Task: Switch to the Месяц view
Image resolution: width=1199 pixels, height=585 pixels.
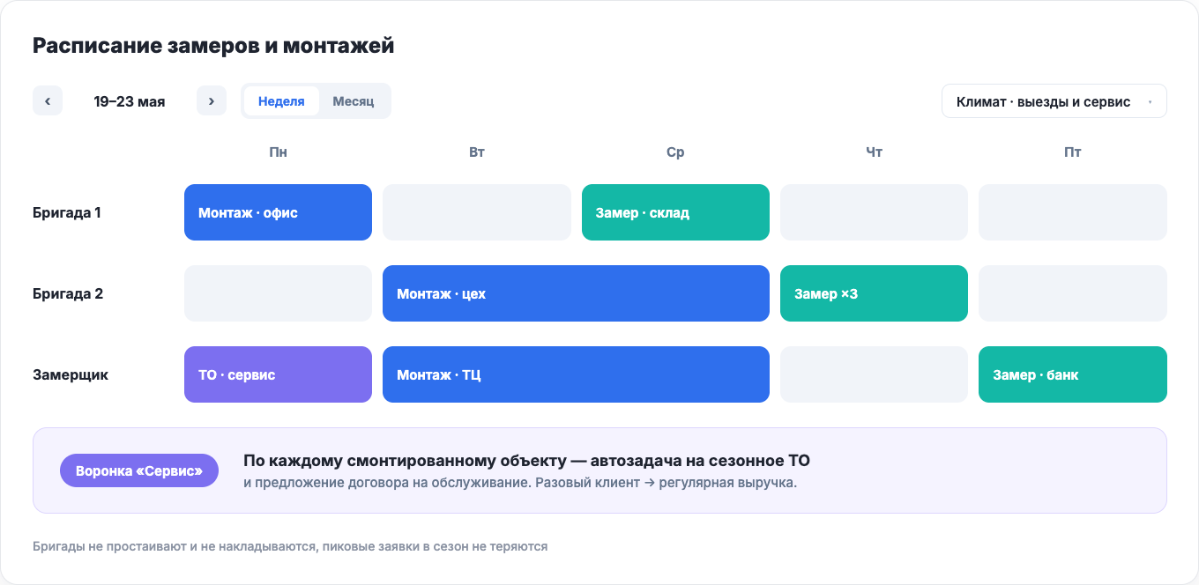Action: coord(354,100)
